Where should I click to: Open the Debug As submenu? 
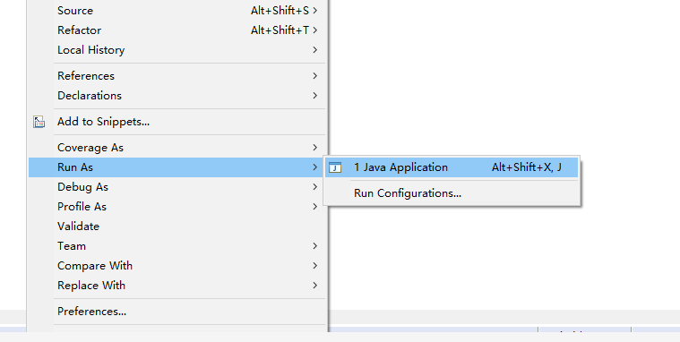(176, 187)
